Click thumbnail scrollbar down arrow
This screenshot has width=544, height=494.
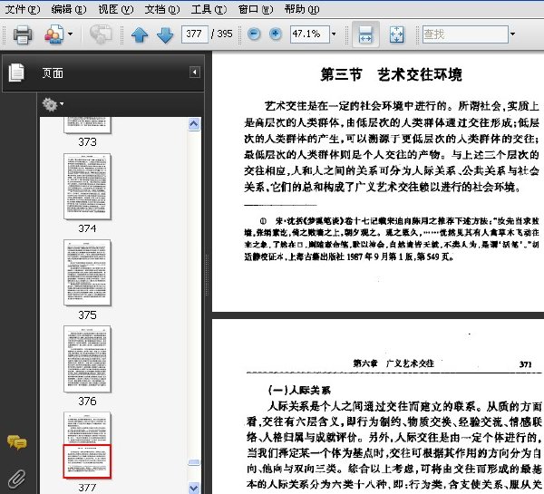click(194, 488)
